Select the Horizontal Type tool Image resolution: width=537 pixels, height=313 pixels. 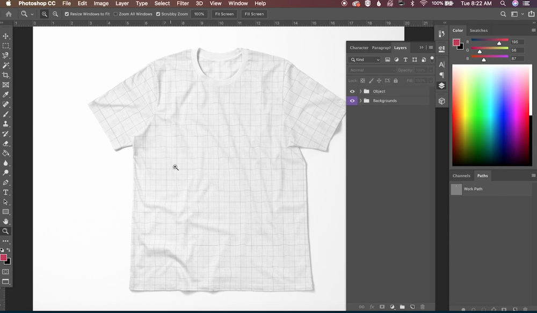click(5, 192)
